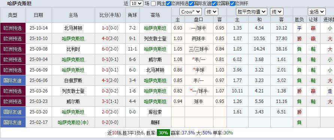The width and height of the screenshot is (334, 140).
Task: Open 列支敦士登 away team in 25-10-10 row
Action: pyautogui.click(x=155, y=39)
